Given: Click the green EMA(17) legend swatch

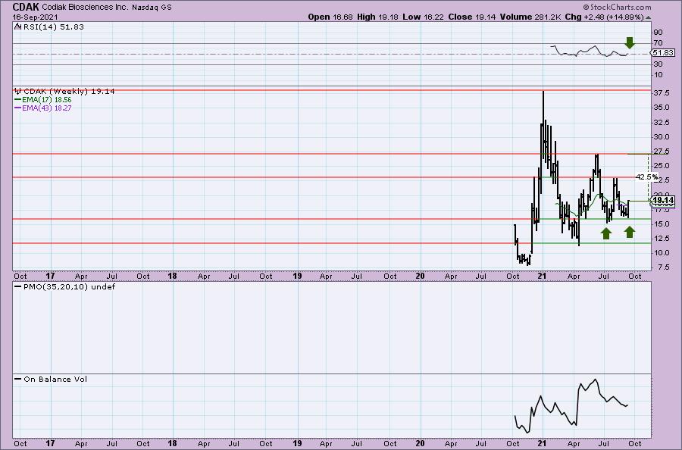Looking at the screenshot, I should point(18,99).
